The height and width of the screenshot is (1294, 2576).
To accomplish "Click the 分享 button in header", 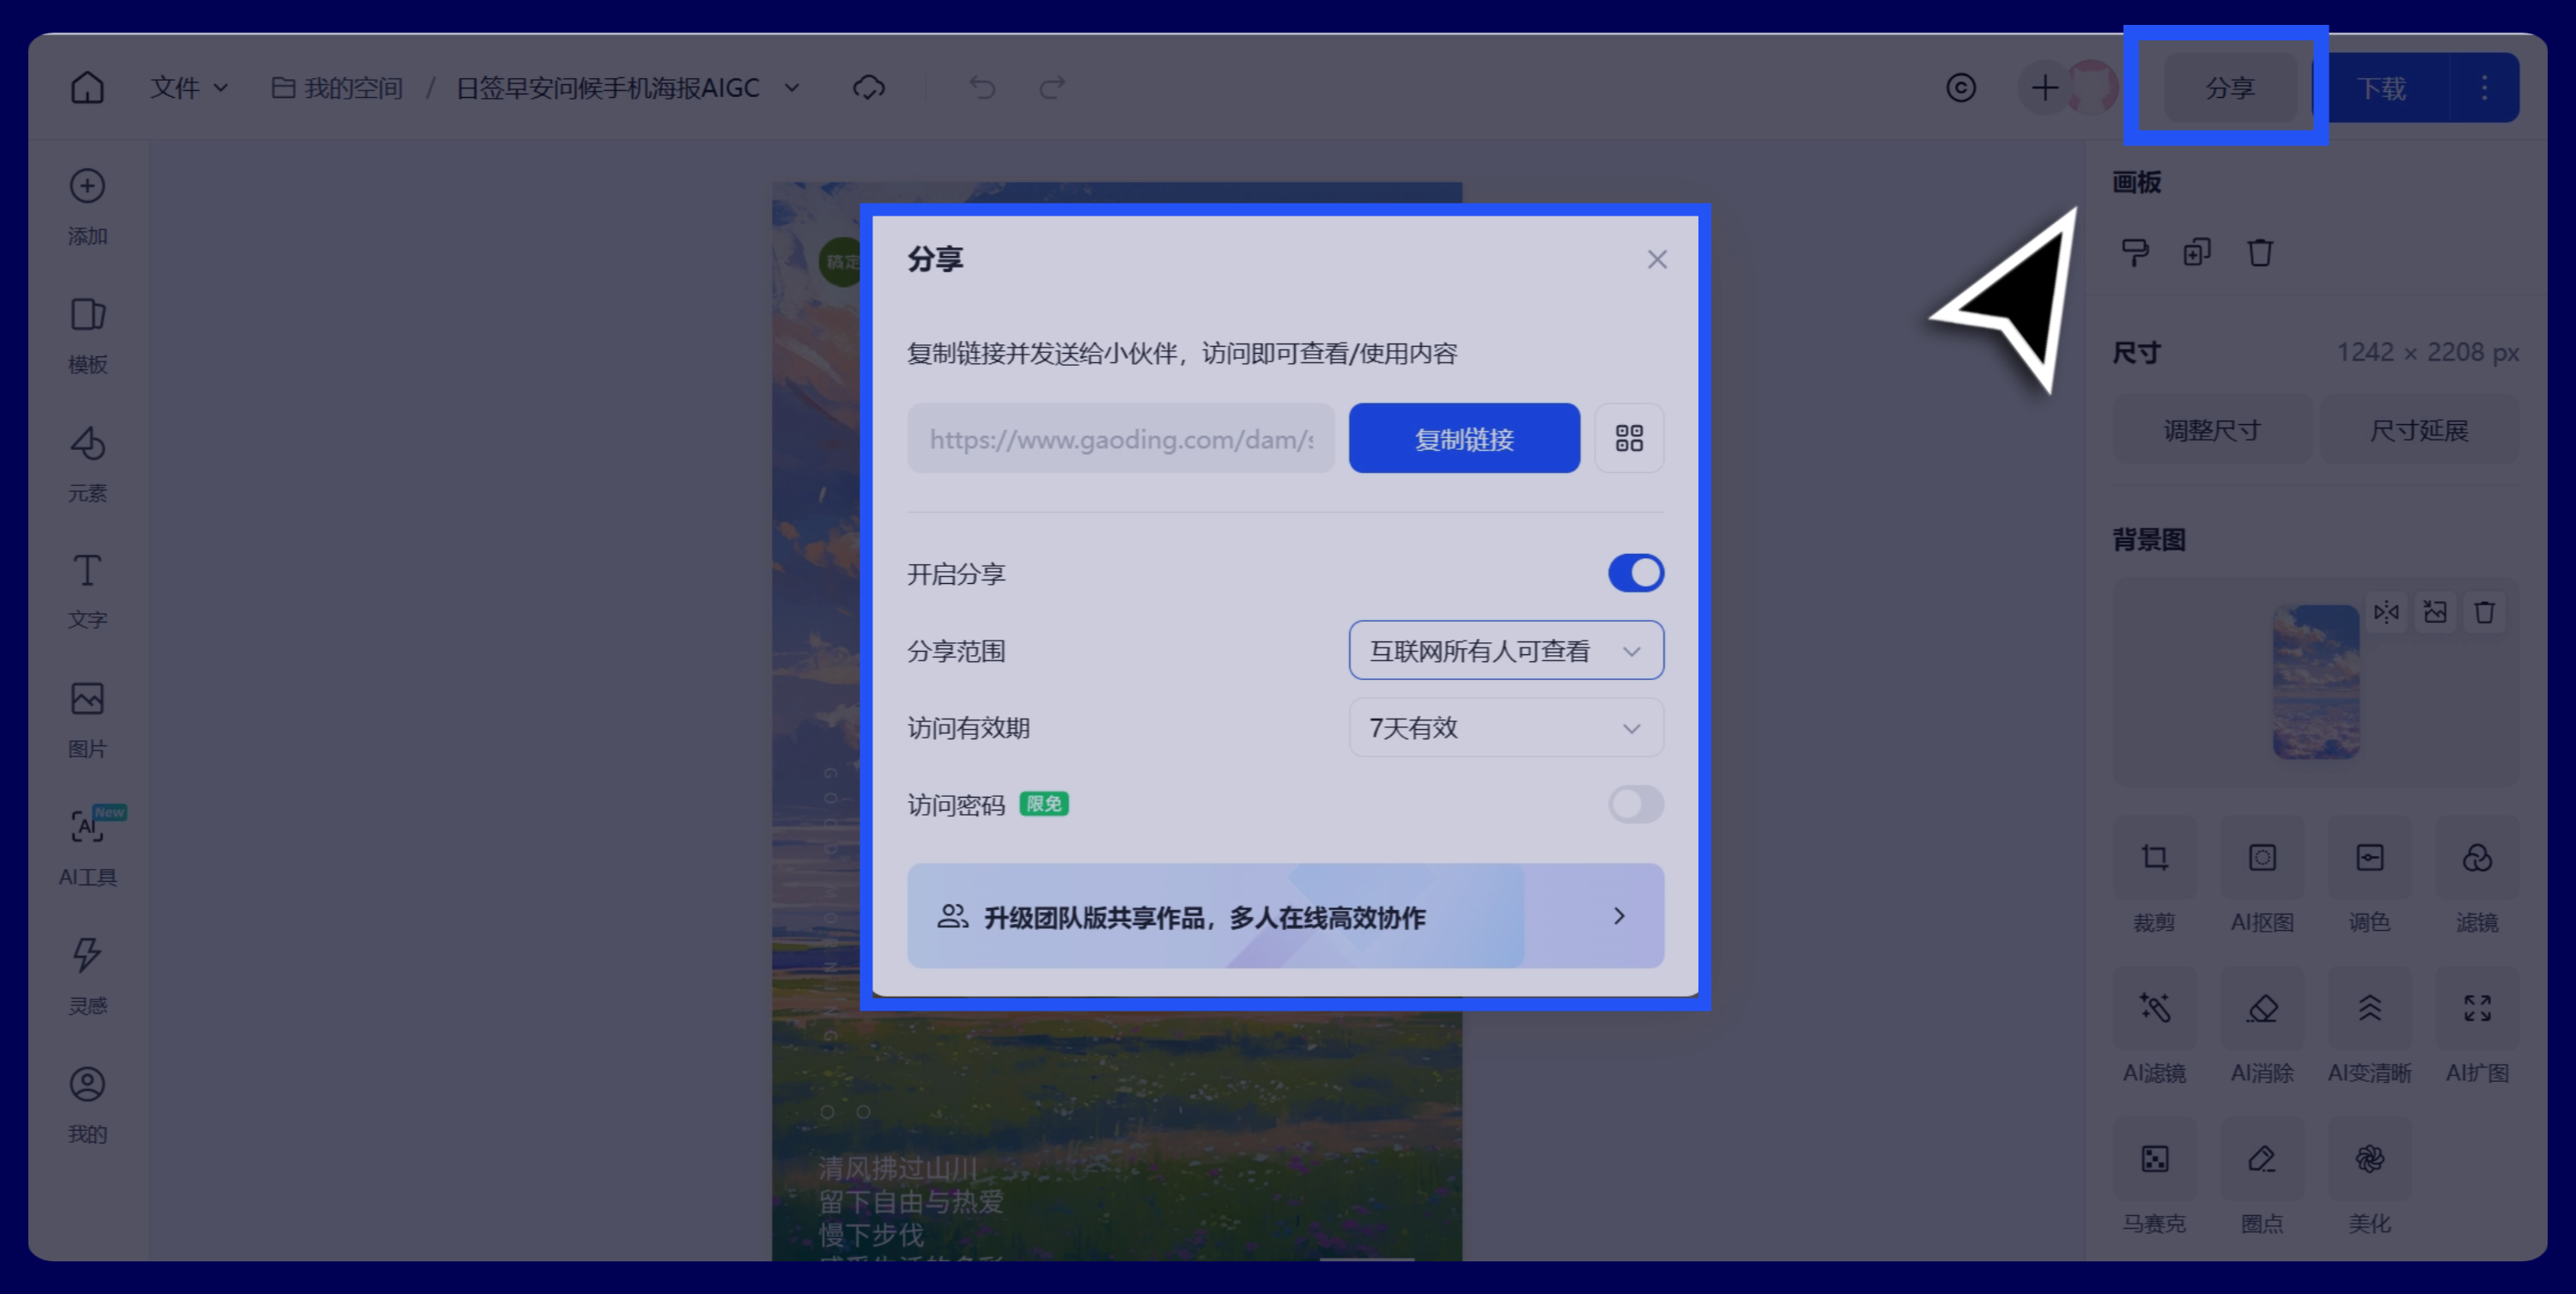I will coord(2230,88).
